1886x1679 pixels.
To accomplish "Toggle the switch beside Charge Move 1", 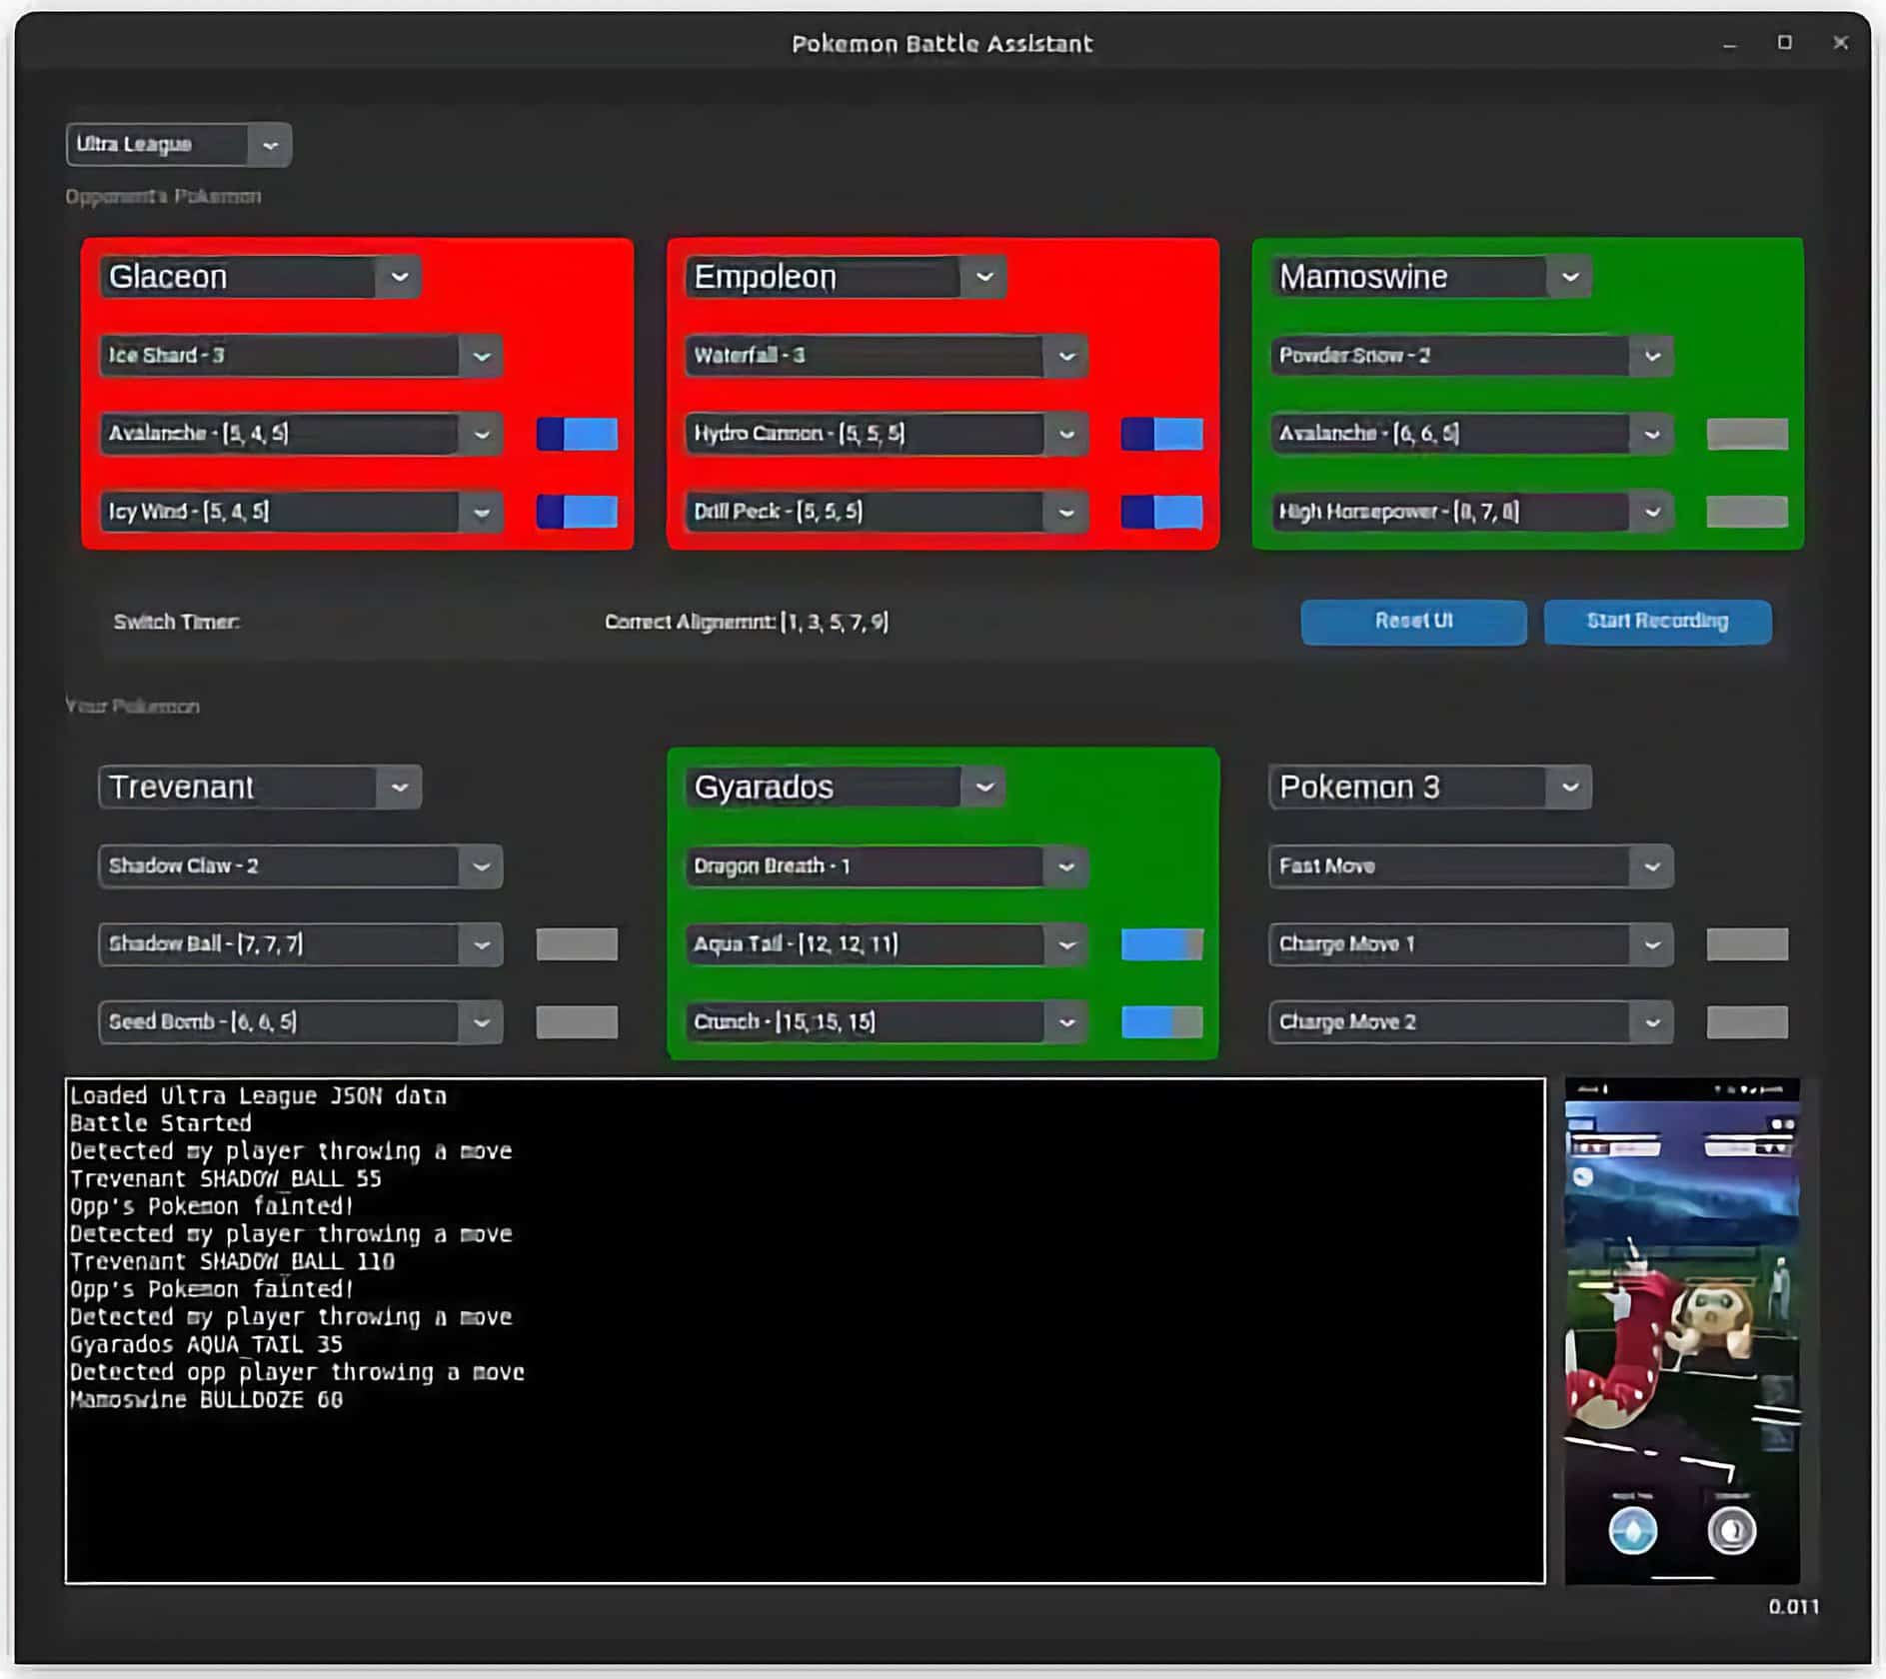I will coord(1747,944).
